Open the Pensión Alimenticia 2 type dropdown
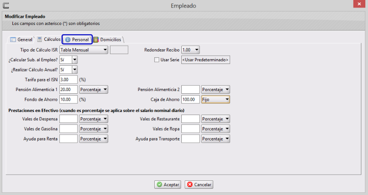This screenshot has width=368, height=195. 215,89
